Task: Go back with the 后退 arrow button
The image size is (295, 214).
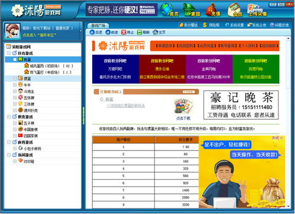Action: (96, 32)
